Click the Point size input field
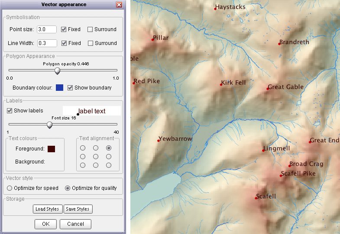Image resolution: width=340 pixels, height=234 pixels. coord(47,29)
